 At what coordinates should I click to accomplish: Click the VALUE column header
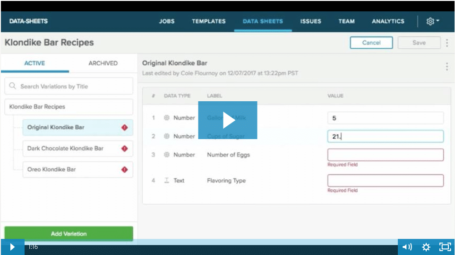pyautogui.click(x=335, y=96)
